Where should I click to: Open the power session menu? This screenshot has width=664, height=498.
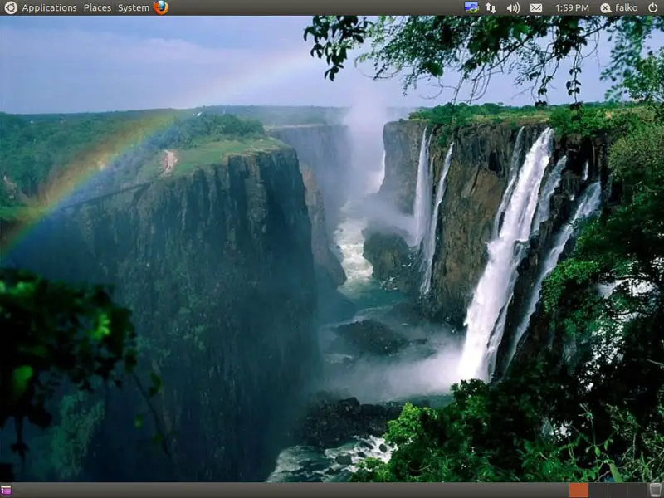[653, 7]
